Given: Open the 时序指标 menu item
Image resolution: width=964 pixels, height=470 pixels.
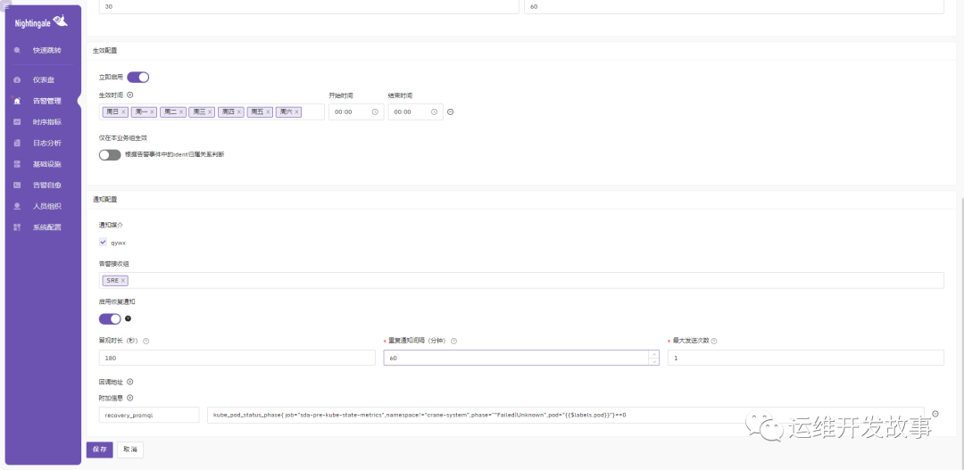Looking at the screenshot, I should [46, 121].
